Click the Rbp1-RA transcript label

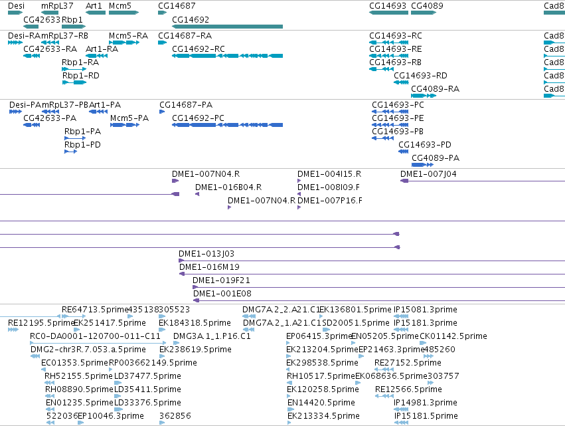pyautogui.click(x=80, y=62)
